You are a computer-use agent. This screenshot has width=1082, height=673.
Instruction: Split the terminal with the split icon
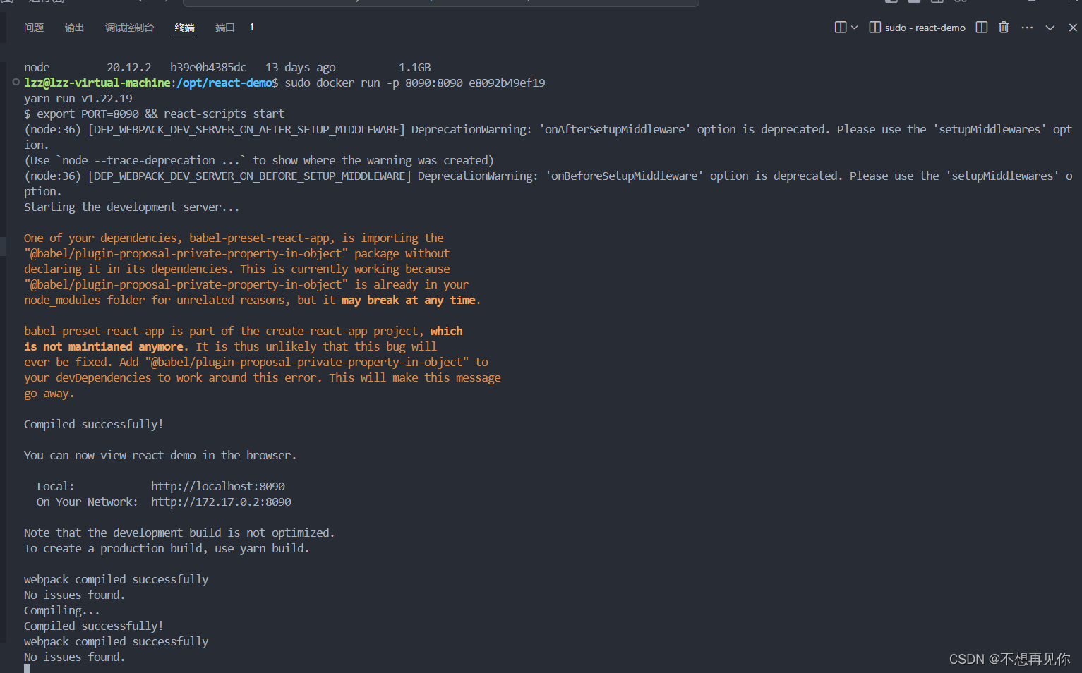981,27
